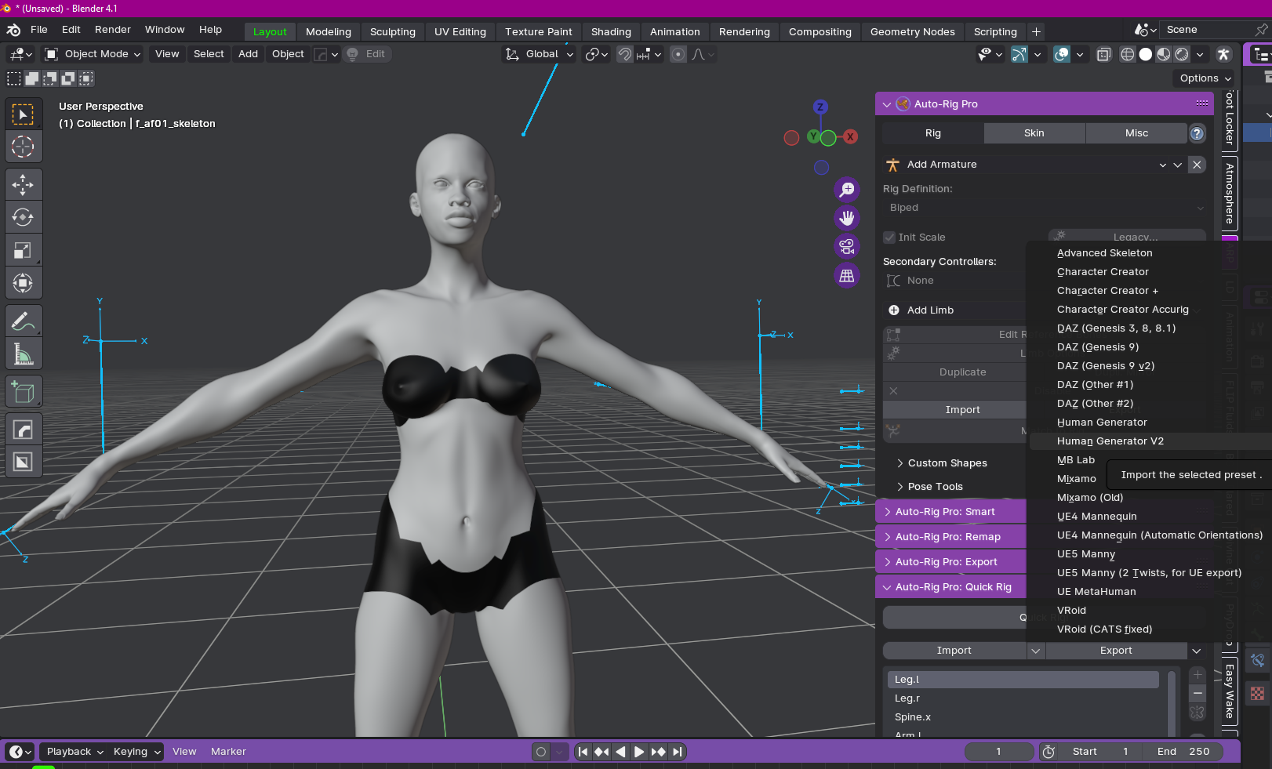Choose the Annotate tool
Image resolution: width=1272 pixels, height=769 pixels.
coord(23,321)
